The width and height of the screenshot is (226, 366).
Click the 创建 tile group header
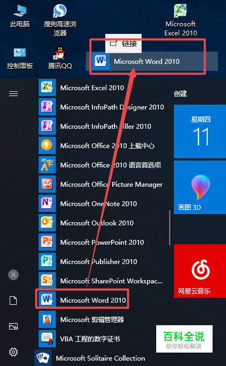pos(180,93)
